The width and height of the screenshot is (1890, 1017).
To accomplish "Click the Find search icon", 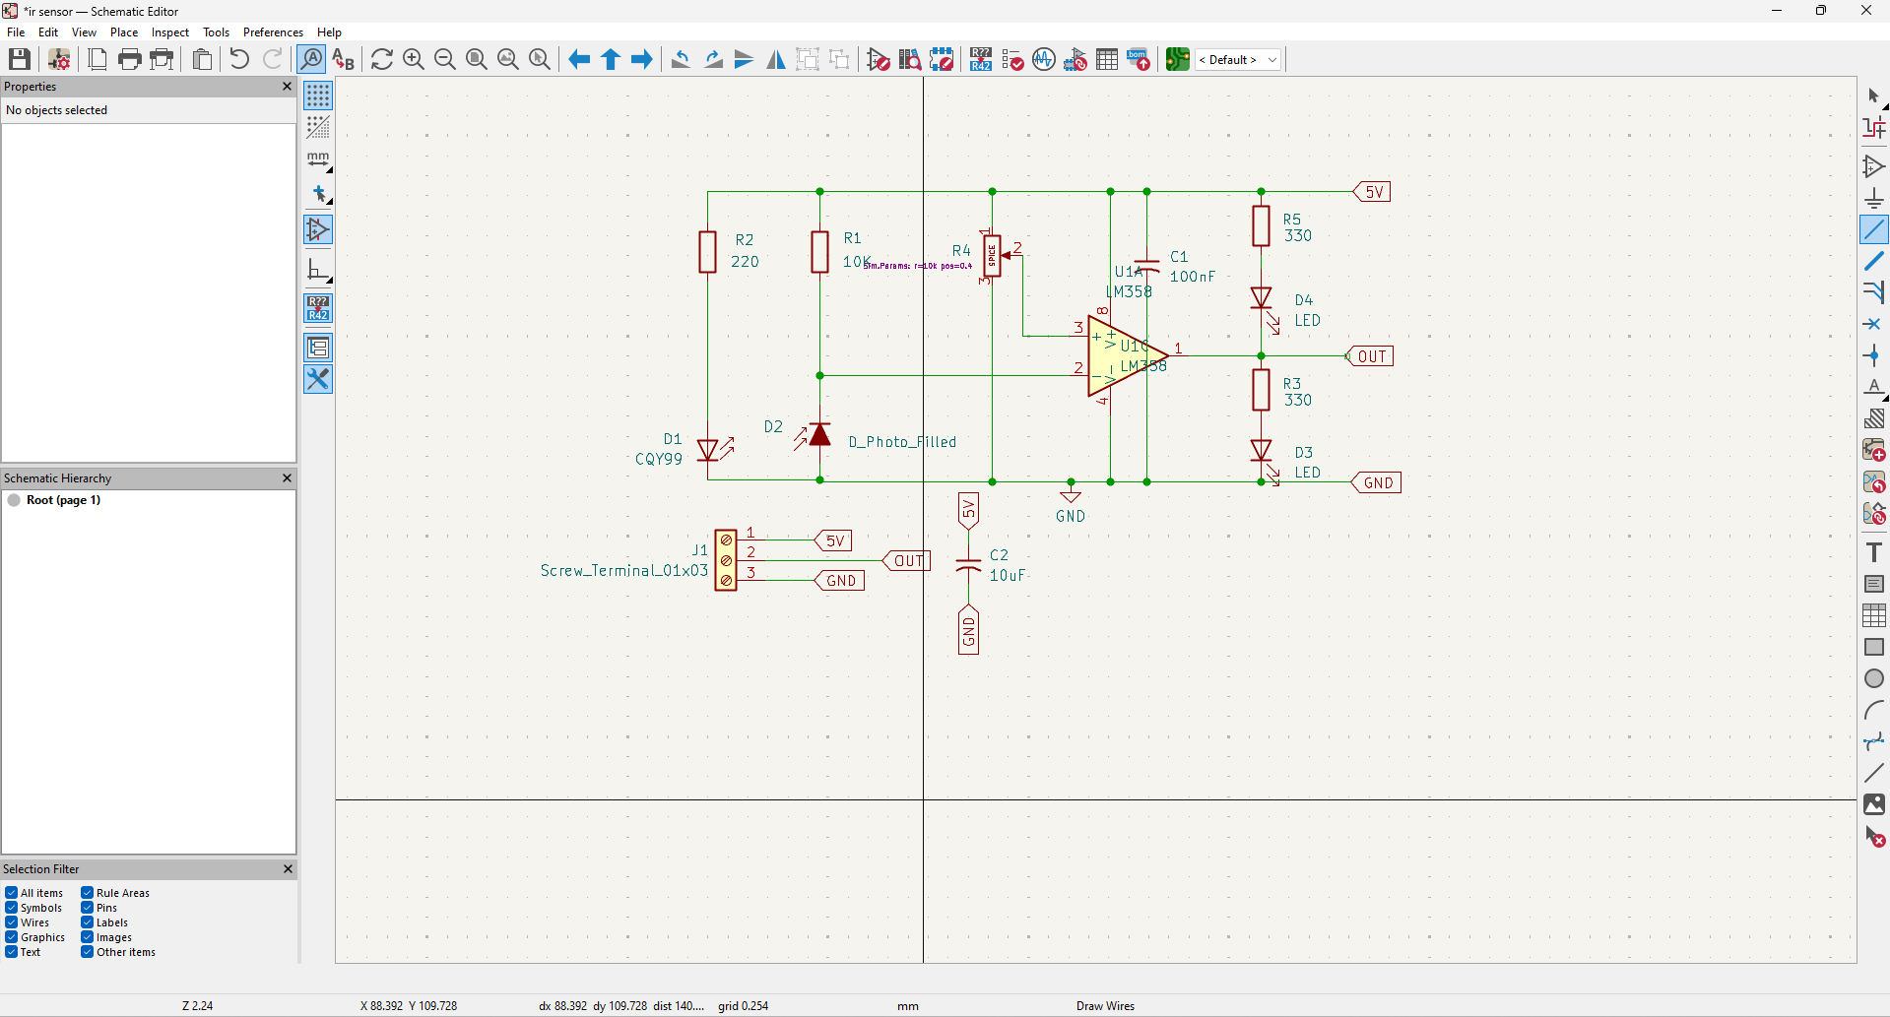I will 311,59.
